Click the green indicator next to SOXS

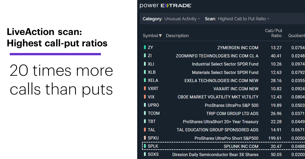(x=145, y=154)
